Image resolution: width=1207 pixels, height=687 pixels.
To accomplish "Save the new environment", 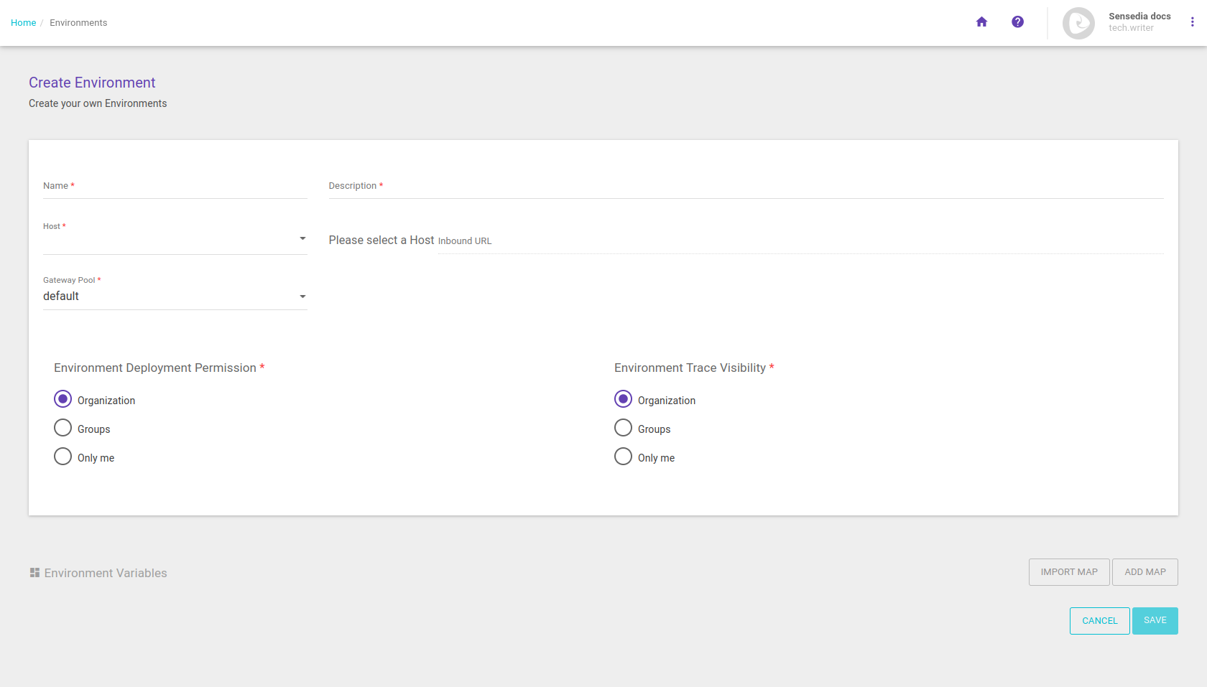I will [1155, 621].
